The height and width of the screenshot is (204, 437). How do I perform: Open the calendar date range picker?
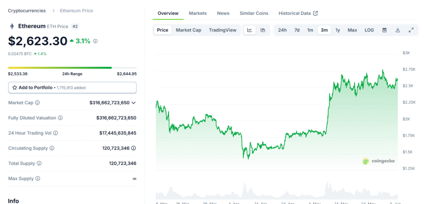tap(385, 30)
